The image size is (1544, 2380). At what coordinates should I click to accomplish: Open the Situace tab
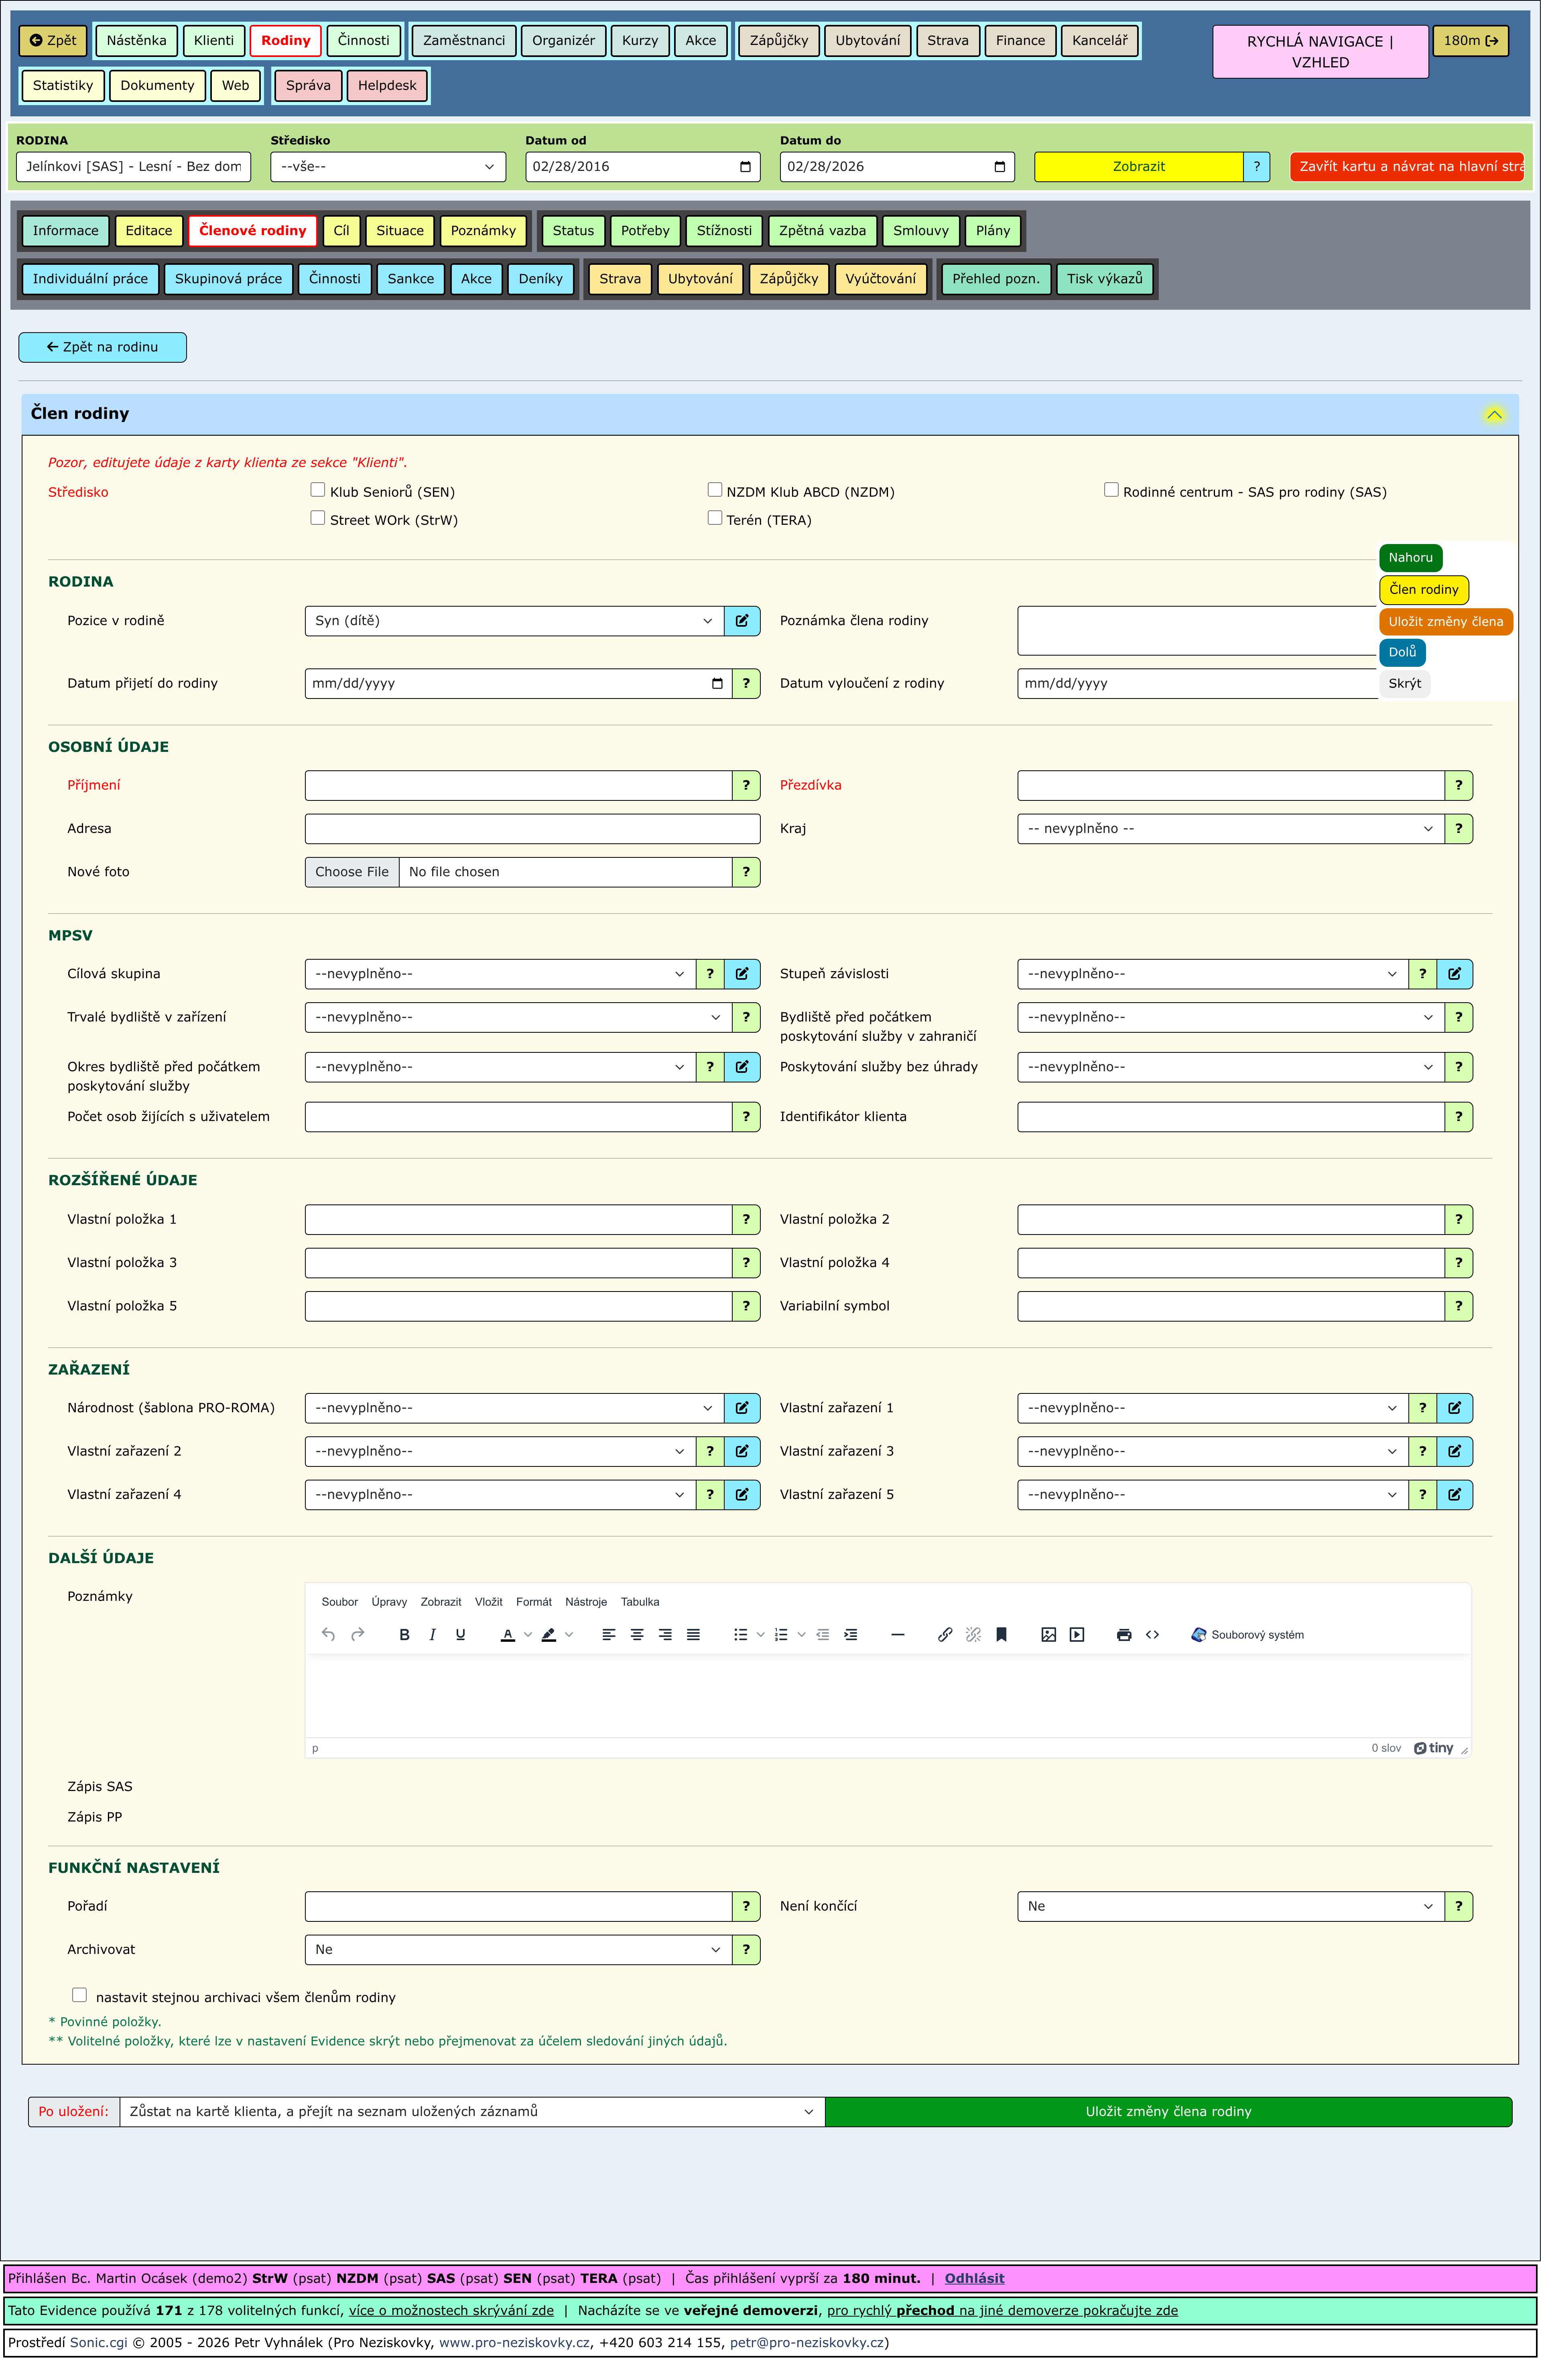point(400,231)
